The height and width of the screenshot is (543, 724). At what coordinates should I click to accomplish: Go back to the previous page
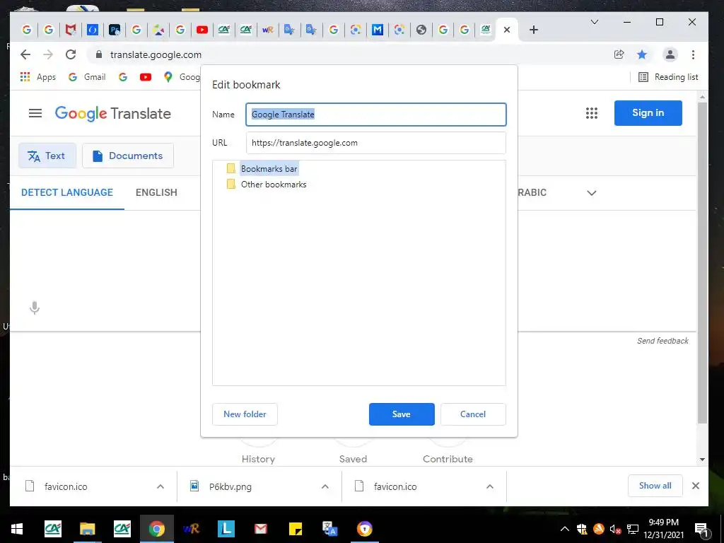point(25,54)
